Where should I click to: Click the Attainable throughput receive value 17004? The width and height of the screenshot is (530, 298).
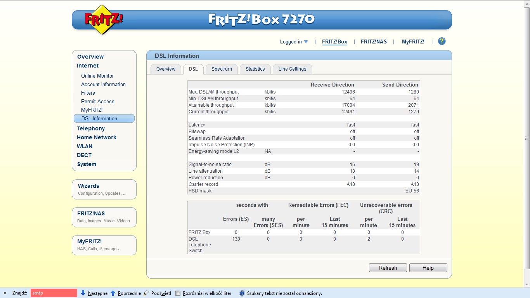pyautogui.click(x=348, y=105)
